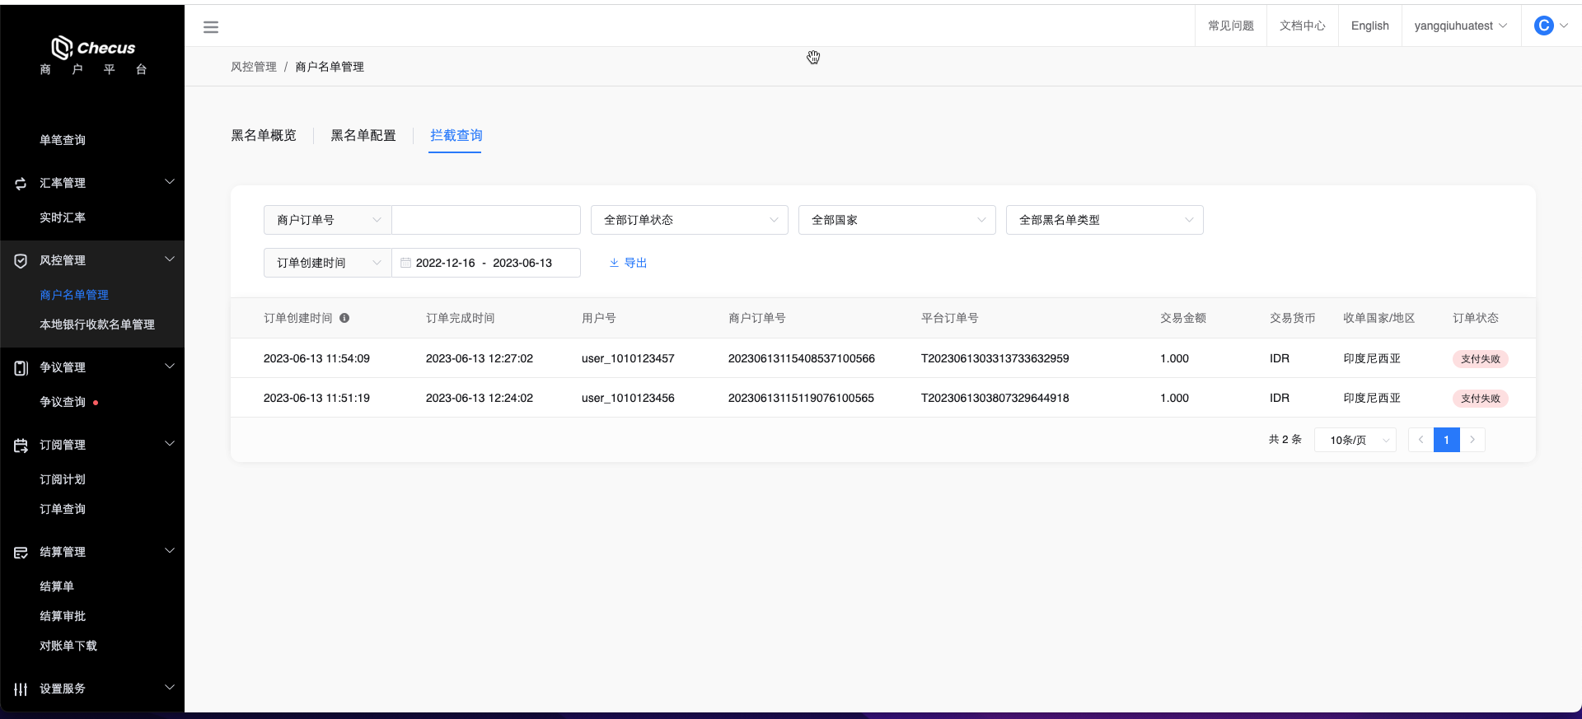This screenshot has height=719, width=1582.
Task: Click the 设置服务 sliders icon
Action: tap(21, 689)
